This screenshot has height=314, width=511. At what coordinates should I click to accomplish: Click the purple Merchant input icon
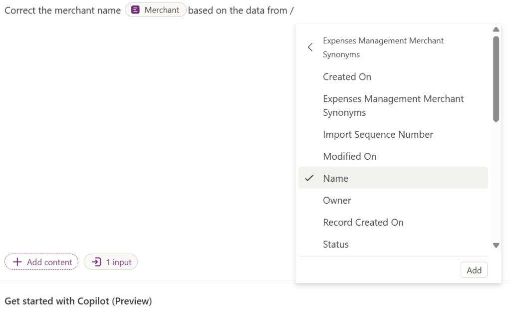click(x=135, y=10)
